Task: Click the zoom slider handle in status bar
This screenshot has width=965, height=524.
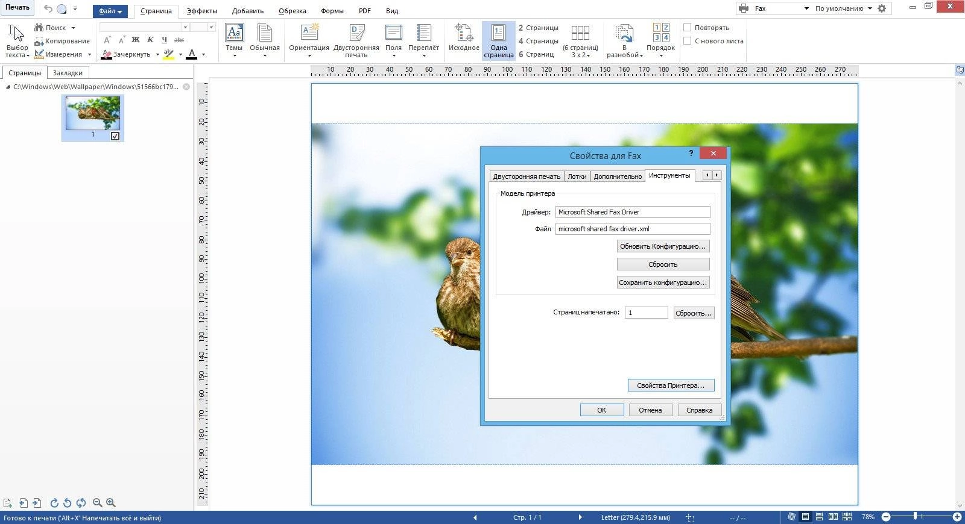Action: tap(916, 517)
